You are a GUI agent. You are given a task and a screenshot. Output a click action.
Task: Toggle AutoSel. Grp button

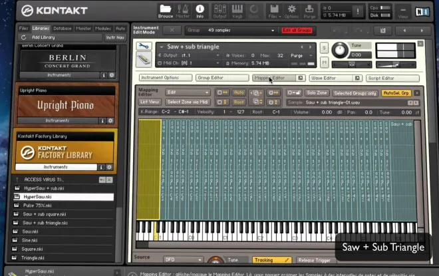coord(396,93)
